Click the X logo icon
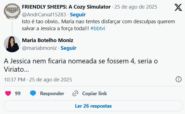185x114 pixels. coord(178,8)
